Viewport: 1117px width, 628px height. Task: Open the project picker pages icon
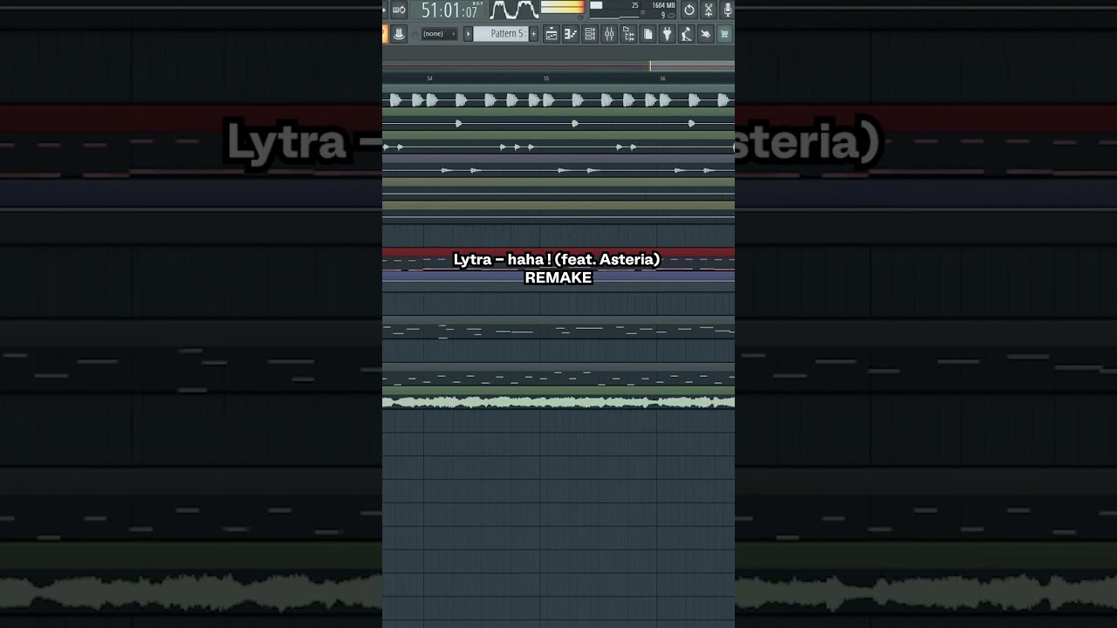pos(648,33)
